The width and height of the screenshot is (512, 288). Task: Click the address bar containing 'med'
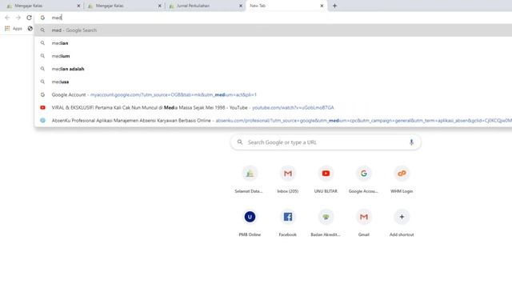coord(274,18)
